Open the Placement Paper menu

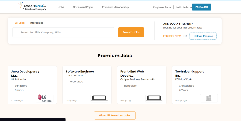point(83,7)
